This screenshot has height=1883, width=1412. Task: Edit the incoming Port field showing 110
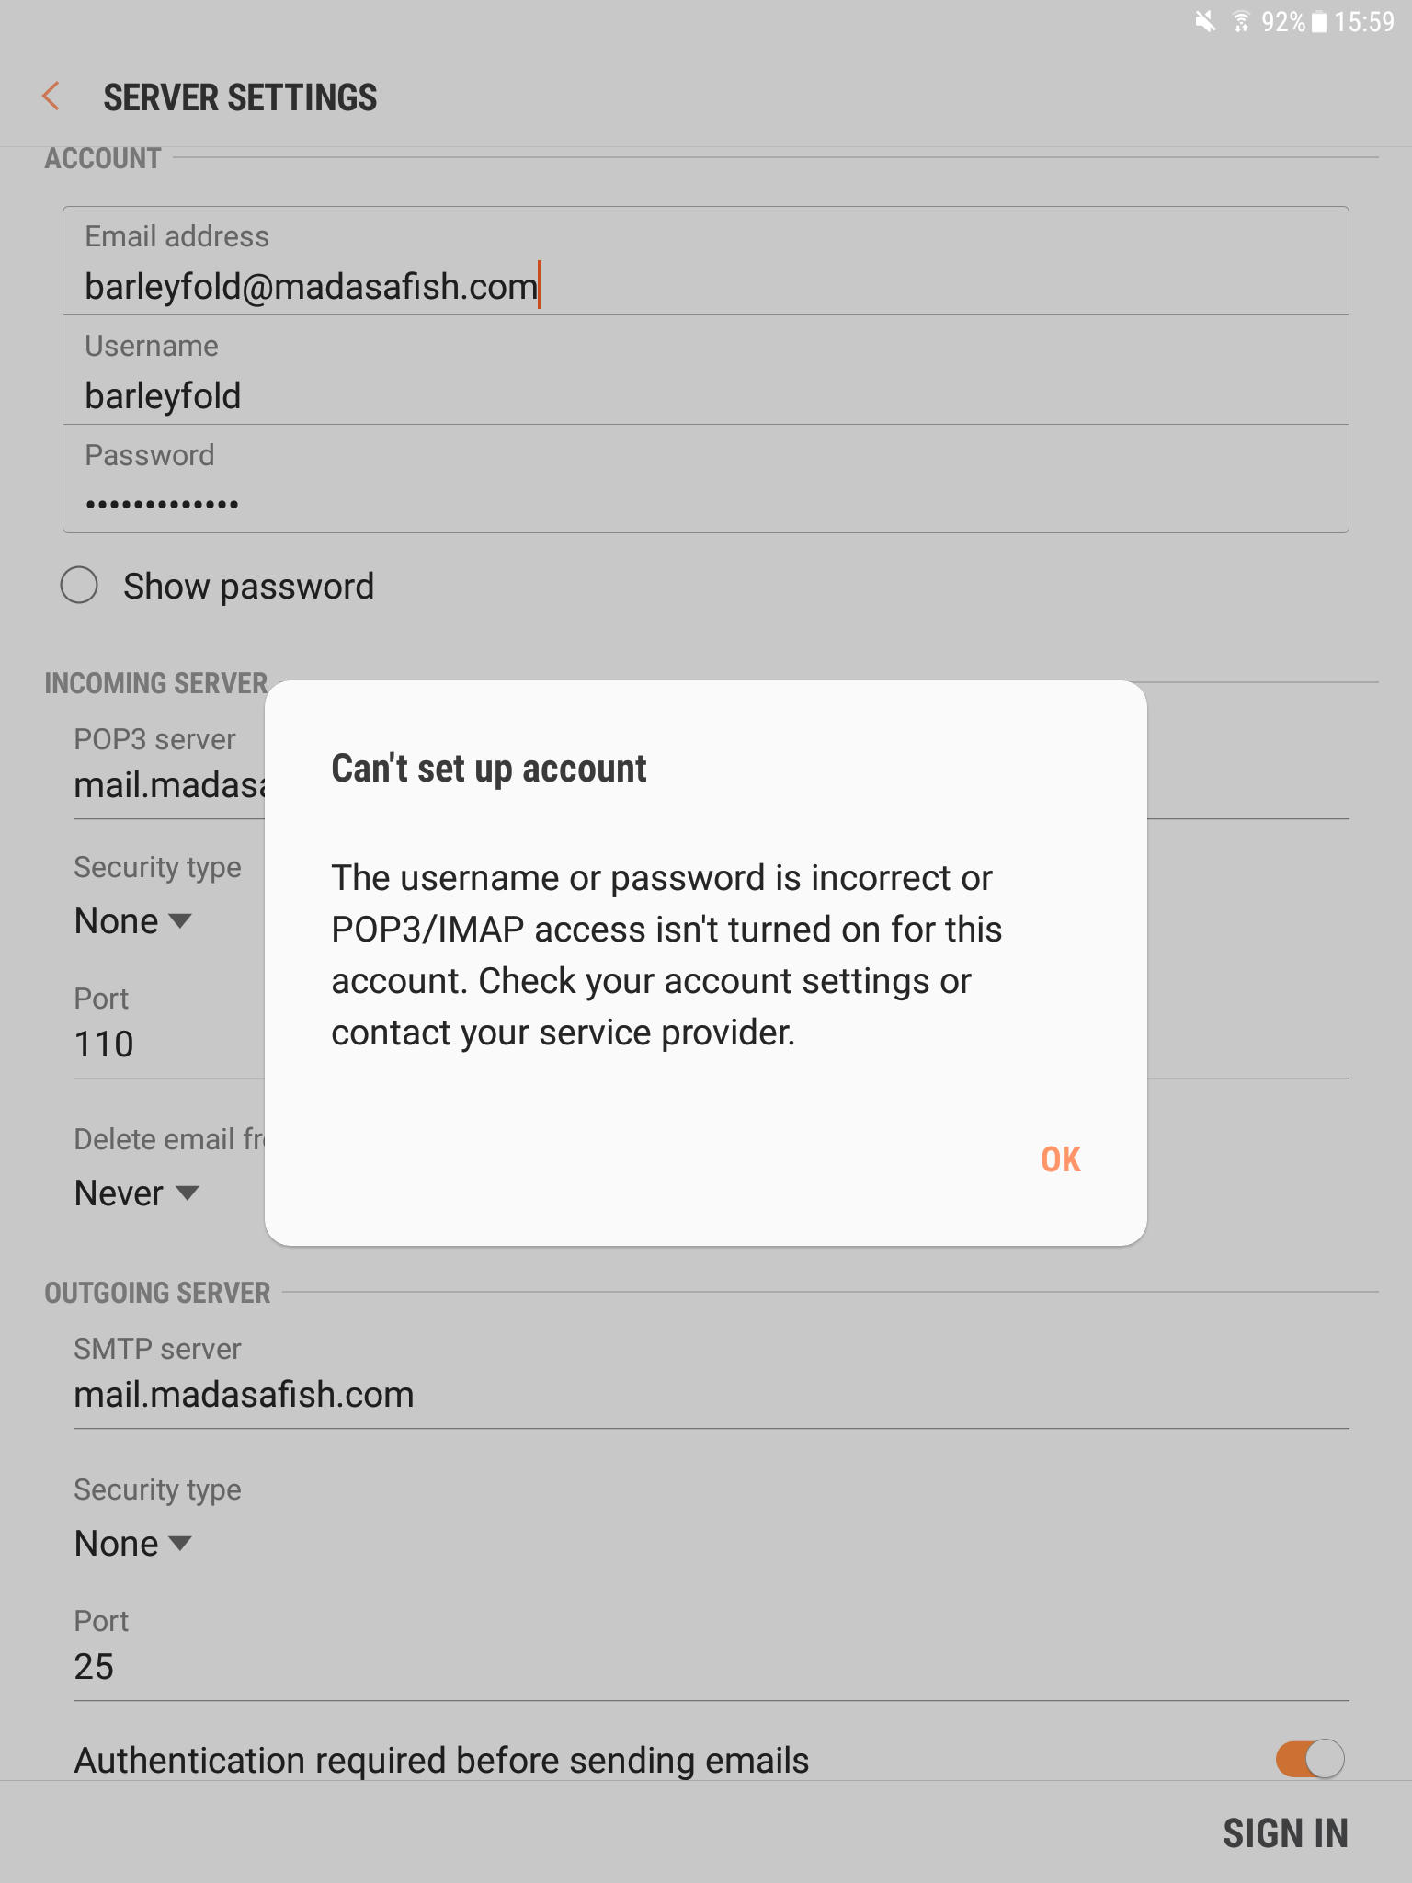coord(103,1044)
